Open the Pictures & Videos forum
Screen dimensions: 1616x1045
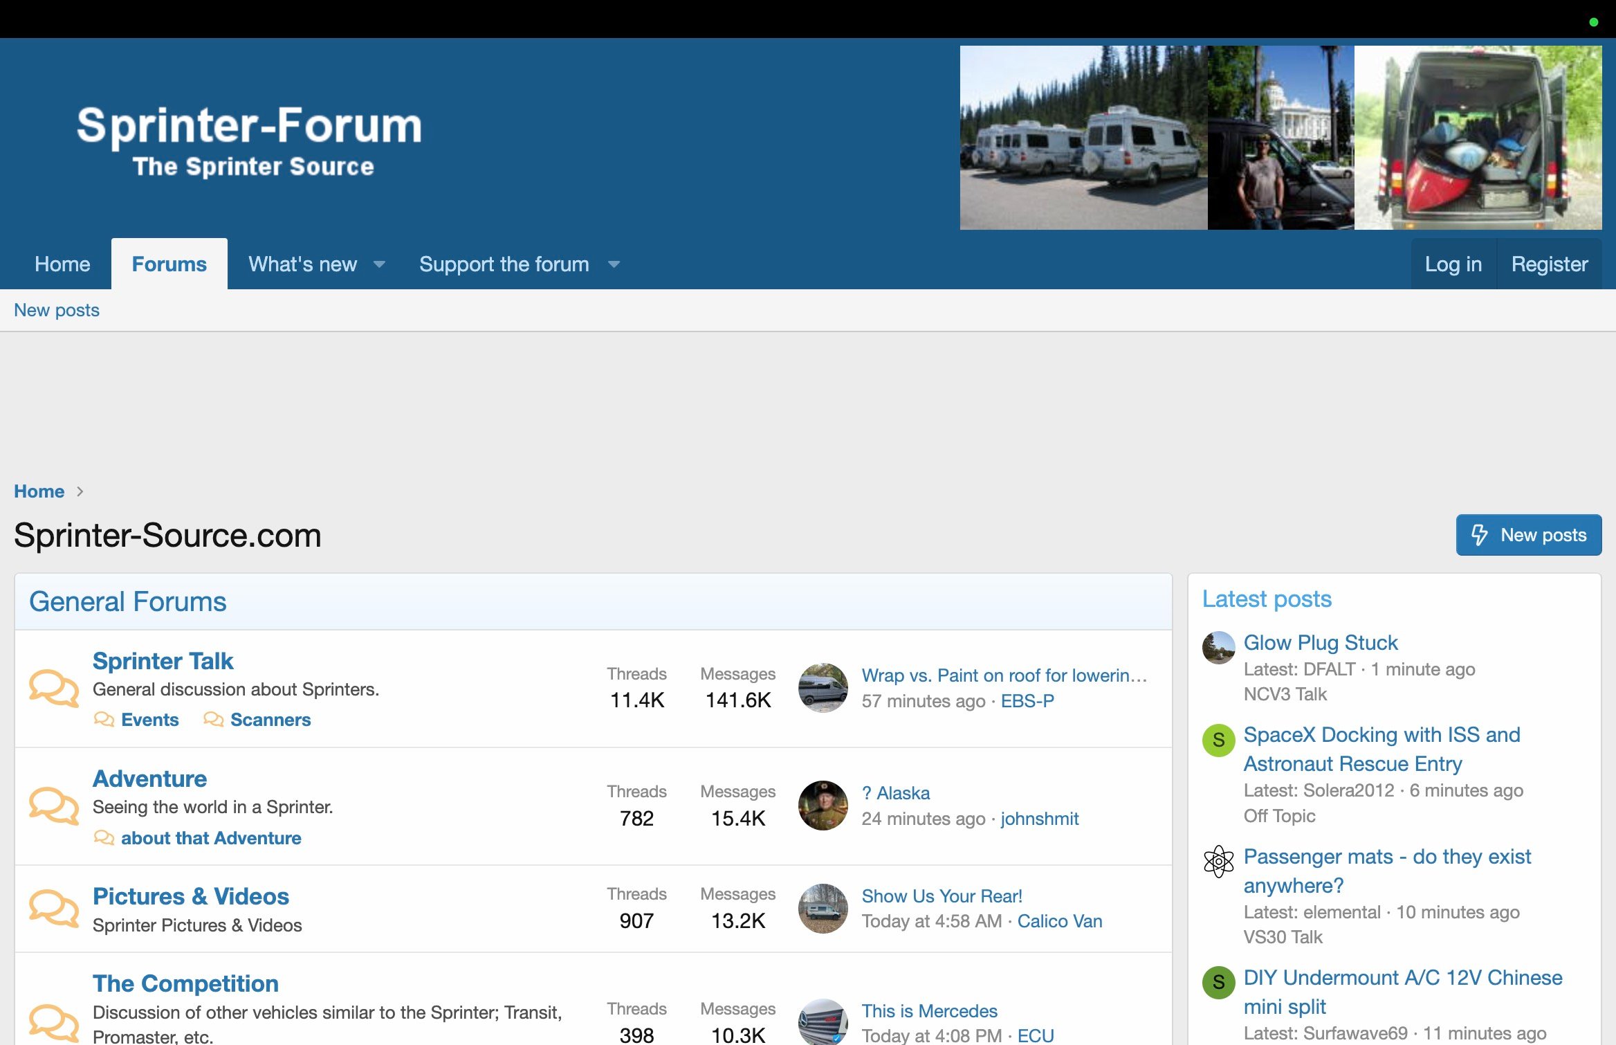click(191, 896)
